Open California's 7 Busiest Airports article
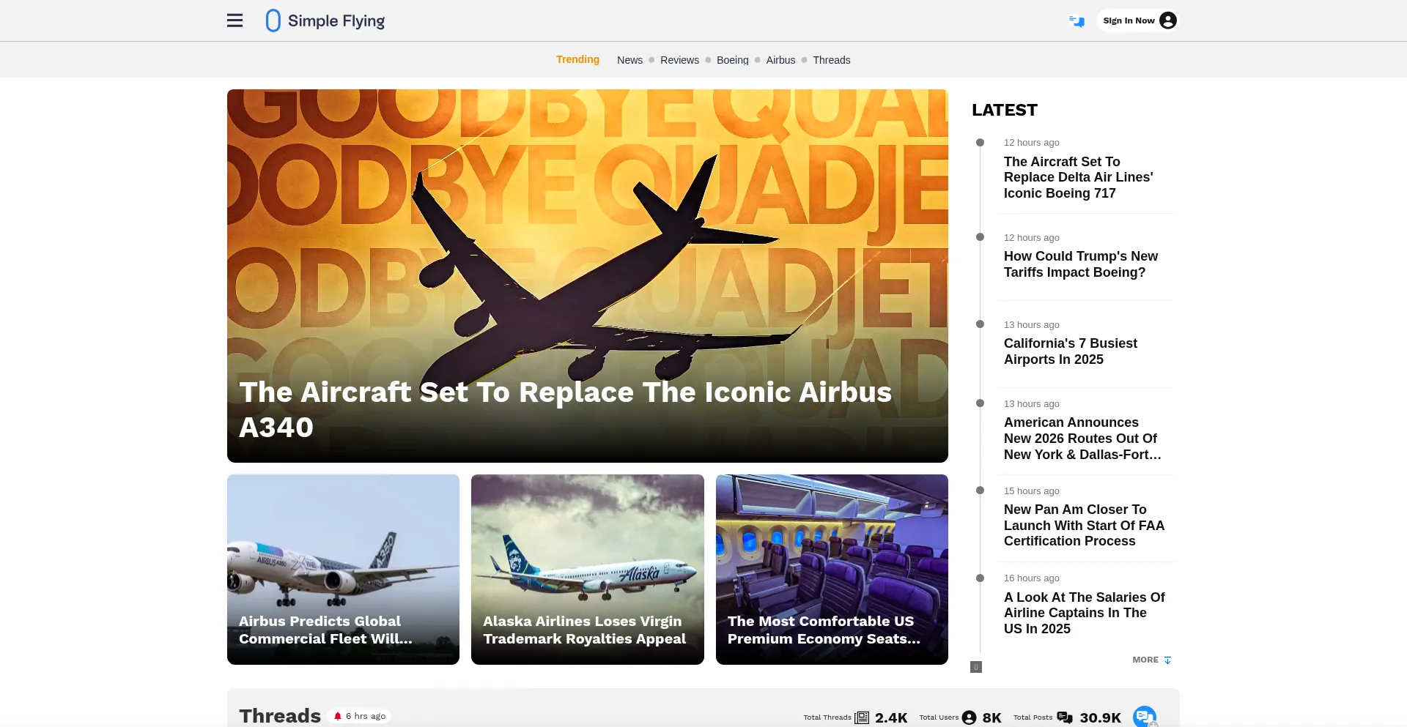 click(1070, 351)
